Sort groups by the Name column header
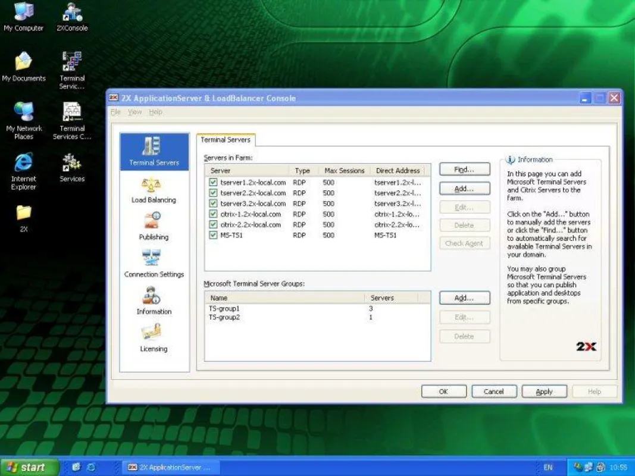 285,297
